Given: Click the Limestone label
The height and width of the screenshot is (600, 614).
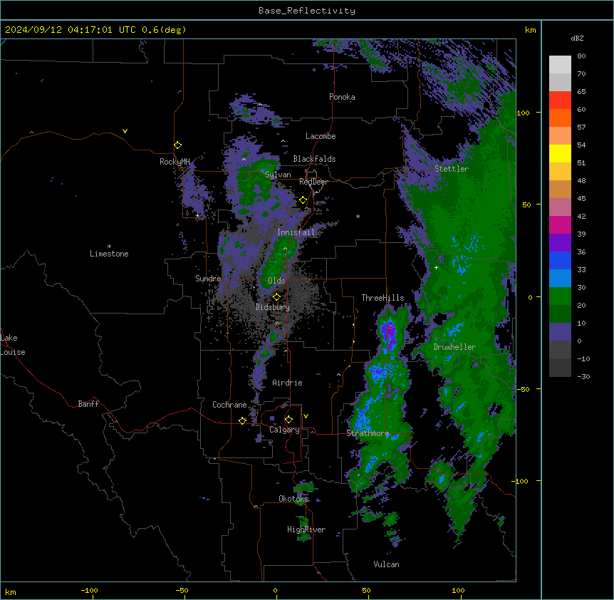Looking at the screenshot, I should pyautogui.click(x=109, y=254).
